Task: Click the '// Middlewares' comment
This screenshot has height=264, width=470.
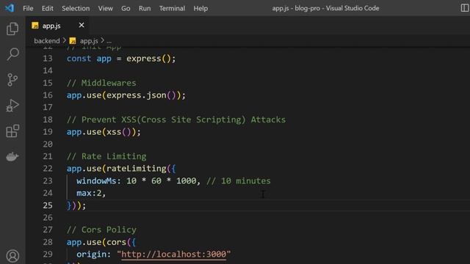Action: 101,83
